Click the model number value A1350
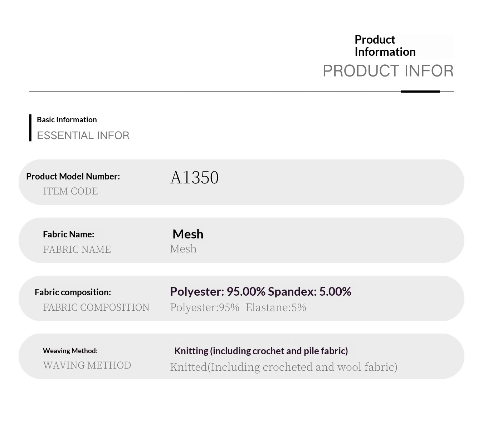Screen dimensions: 483x429 [194, 177]
